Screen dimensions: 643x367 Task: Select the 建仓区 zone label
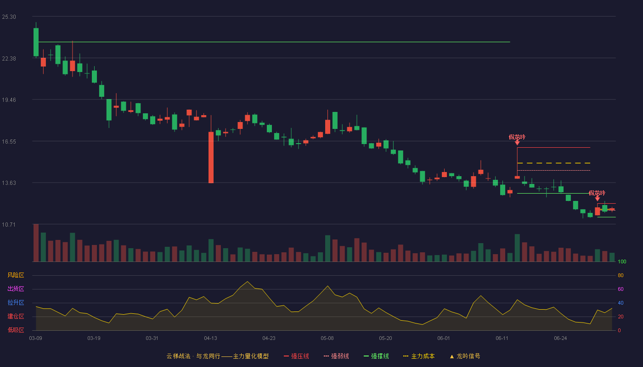(x=16, y=317)
